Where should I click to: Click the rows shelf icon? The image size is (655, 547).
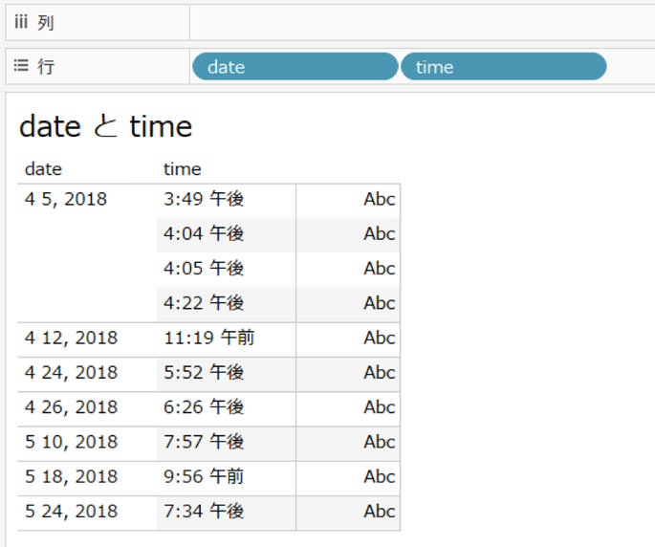coord(20,67)
